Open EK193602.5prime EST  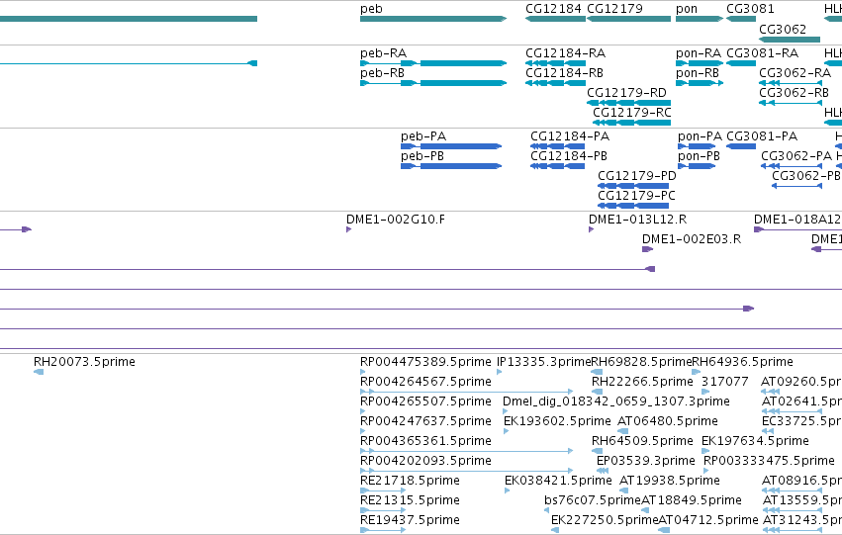click(x=507, y=431)
